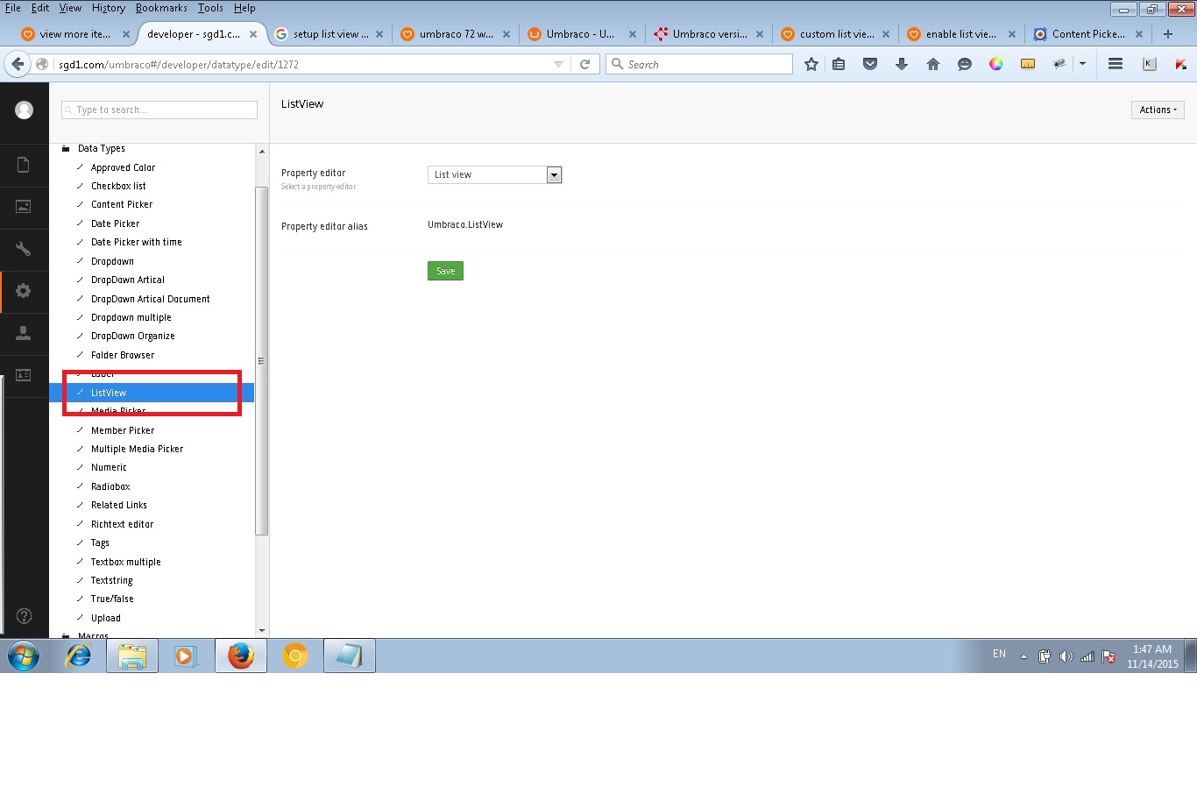The image size is (1197, 787).
Task: Select the Date Picker with time item
Action: click(x=137, y=242)
